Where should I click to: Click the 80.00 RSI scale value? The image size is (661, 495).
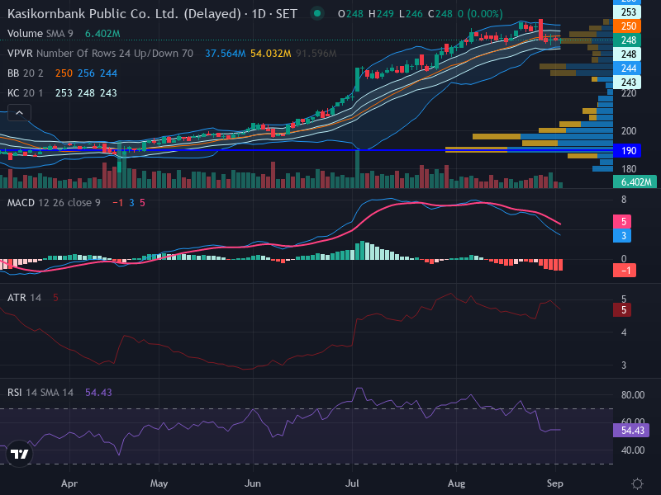pos(633,395)
